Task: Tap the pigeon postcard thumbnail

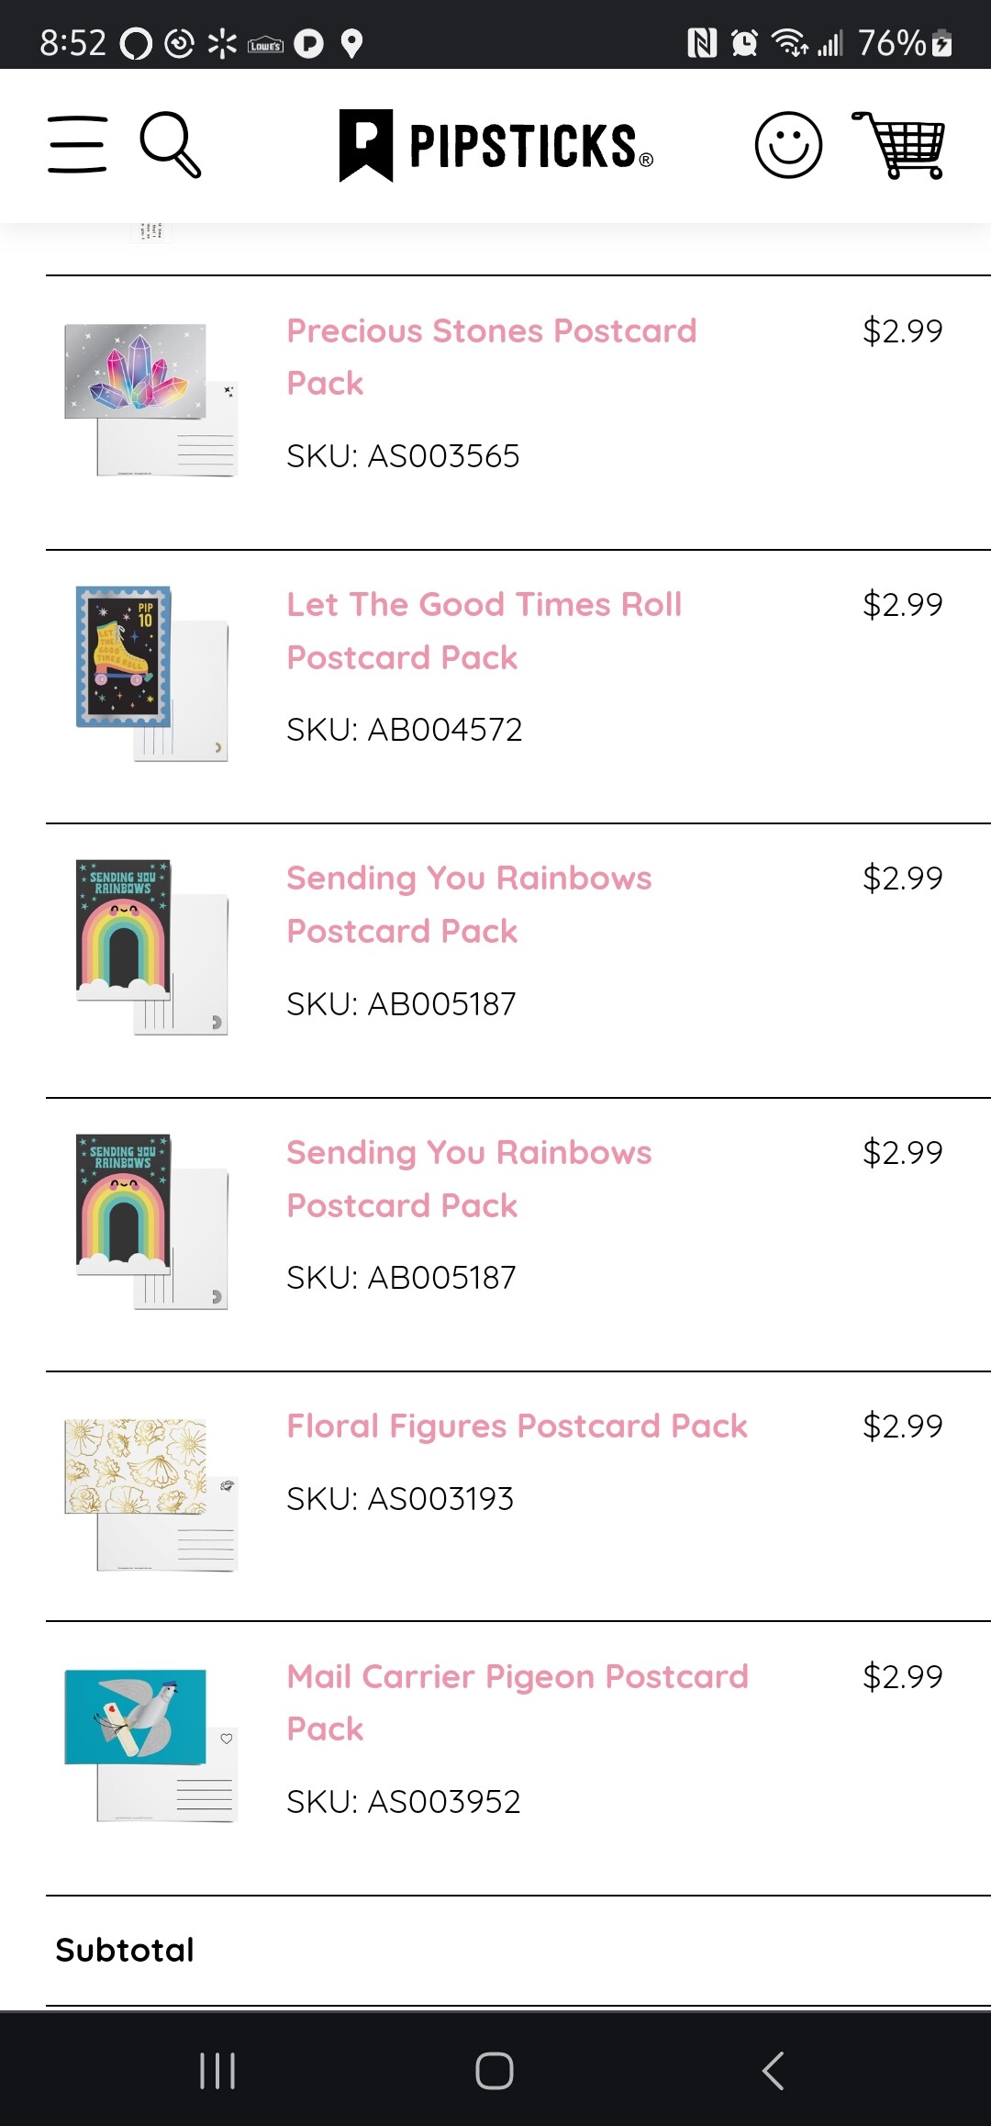Action: (x=150, y=1745)
